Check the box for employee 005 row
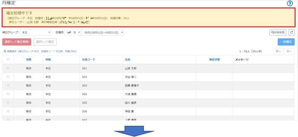 8,102
